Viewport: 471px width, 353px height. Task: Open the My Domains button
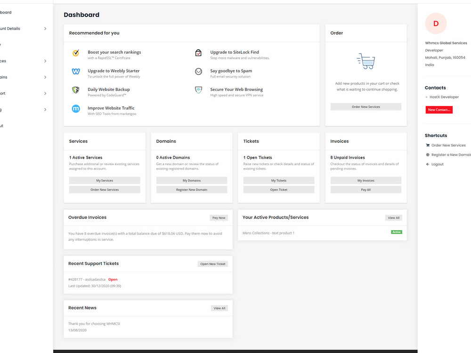(192, 180)
